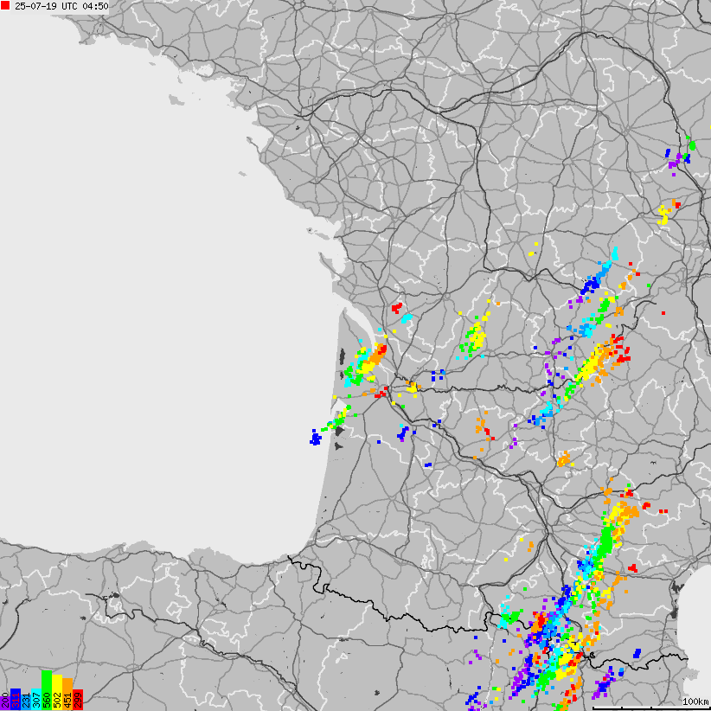Click the timestamp text 25-07-19 UTC 04:50
Viewport: 711px width, 711px height.
point(61,6)
